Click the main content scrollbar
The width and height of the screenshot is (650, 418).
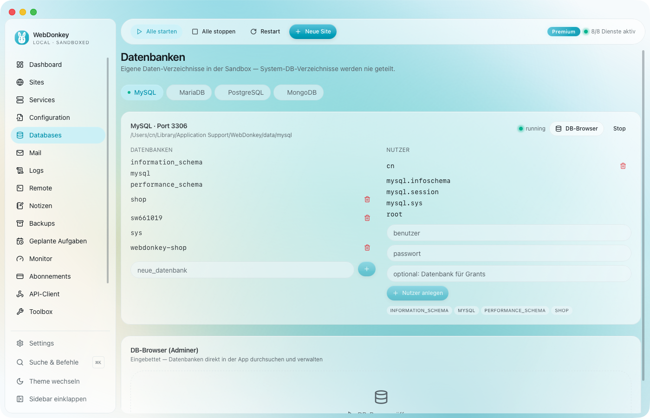pos(643,216)
